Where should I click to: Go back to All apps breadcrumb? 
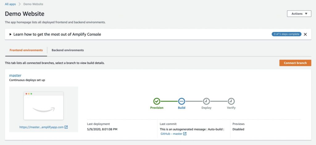[x=10, y=4]
